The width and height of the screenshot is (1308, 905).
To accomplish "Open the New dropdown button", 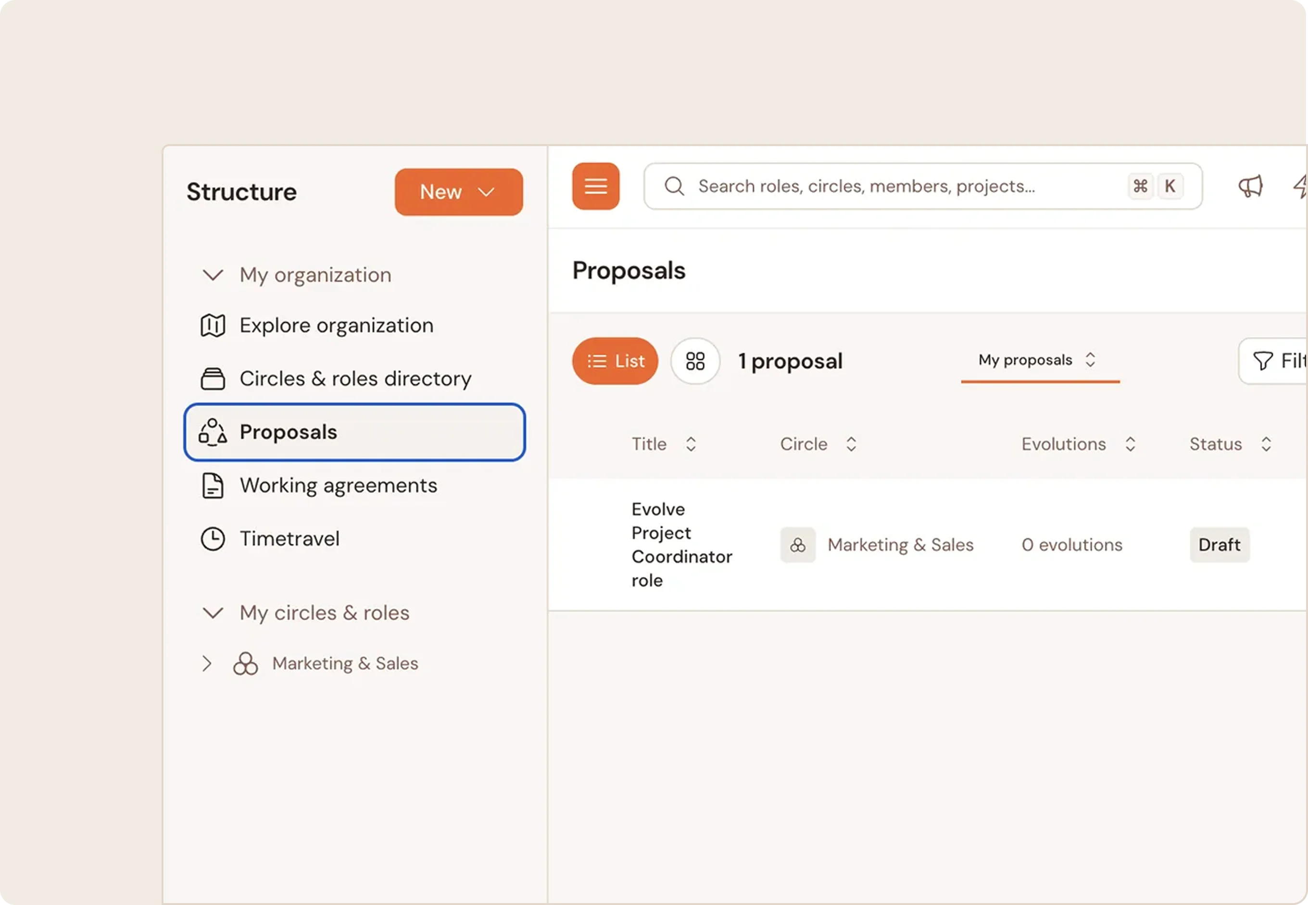I will point(459,192).
